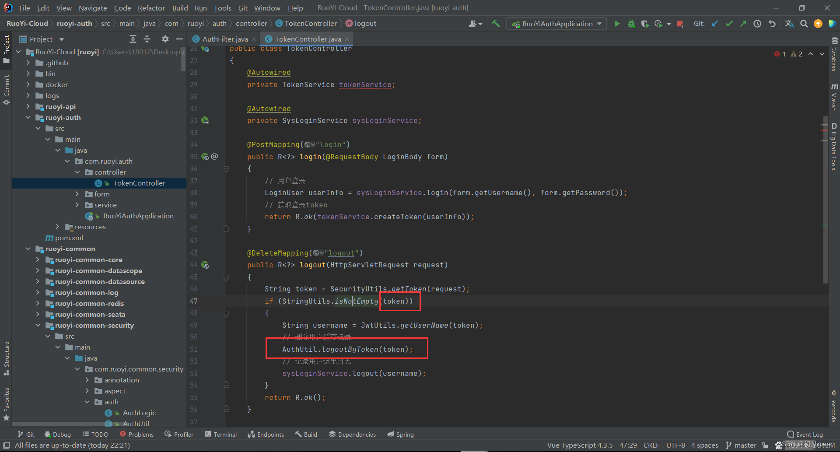Fold the login method at line 36
Image resolution: width=840 pixels, height=452 pixels.
click(226, 168)
